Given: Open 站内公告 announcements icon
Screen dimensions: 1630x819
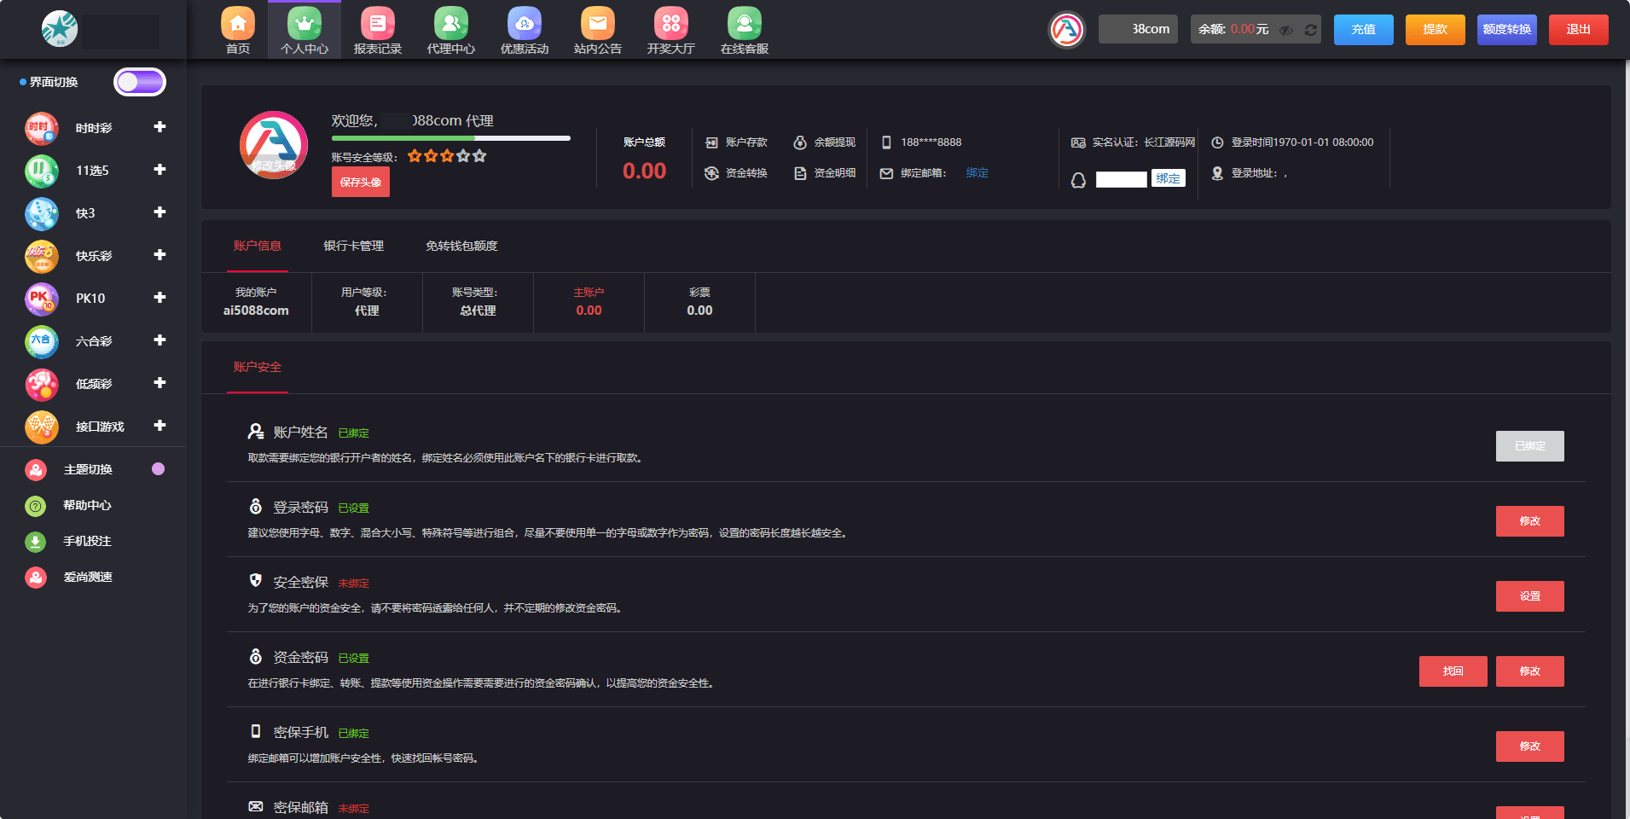Looking at the screenshot, I should pos(598,24).
